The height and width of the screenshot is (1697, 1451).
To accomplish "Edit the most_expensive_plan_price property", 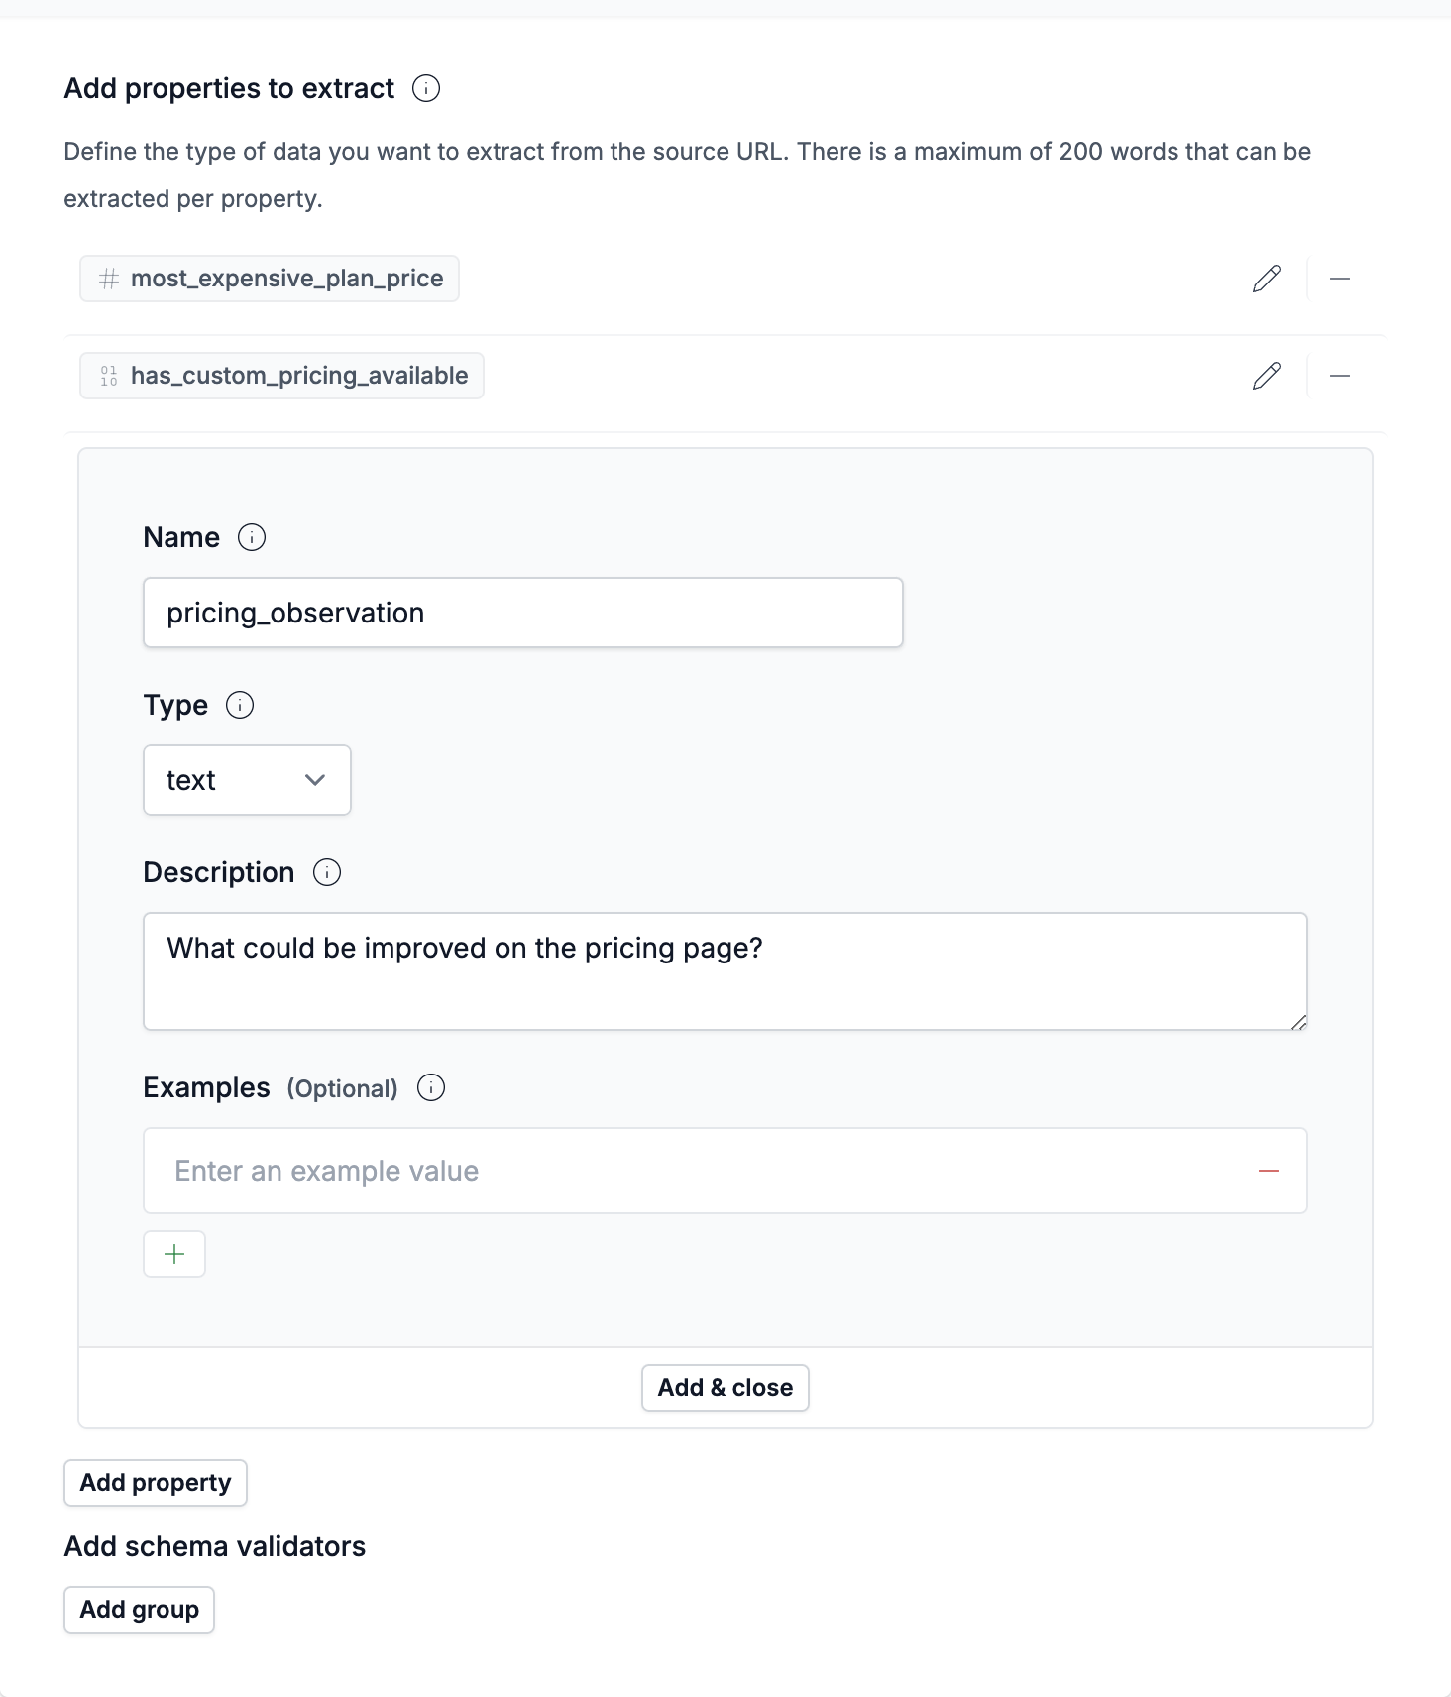I will point(1266,279).
